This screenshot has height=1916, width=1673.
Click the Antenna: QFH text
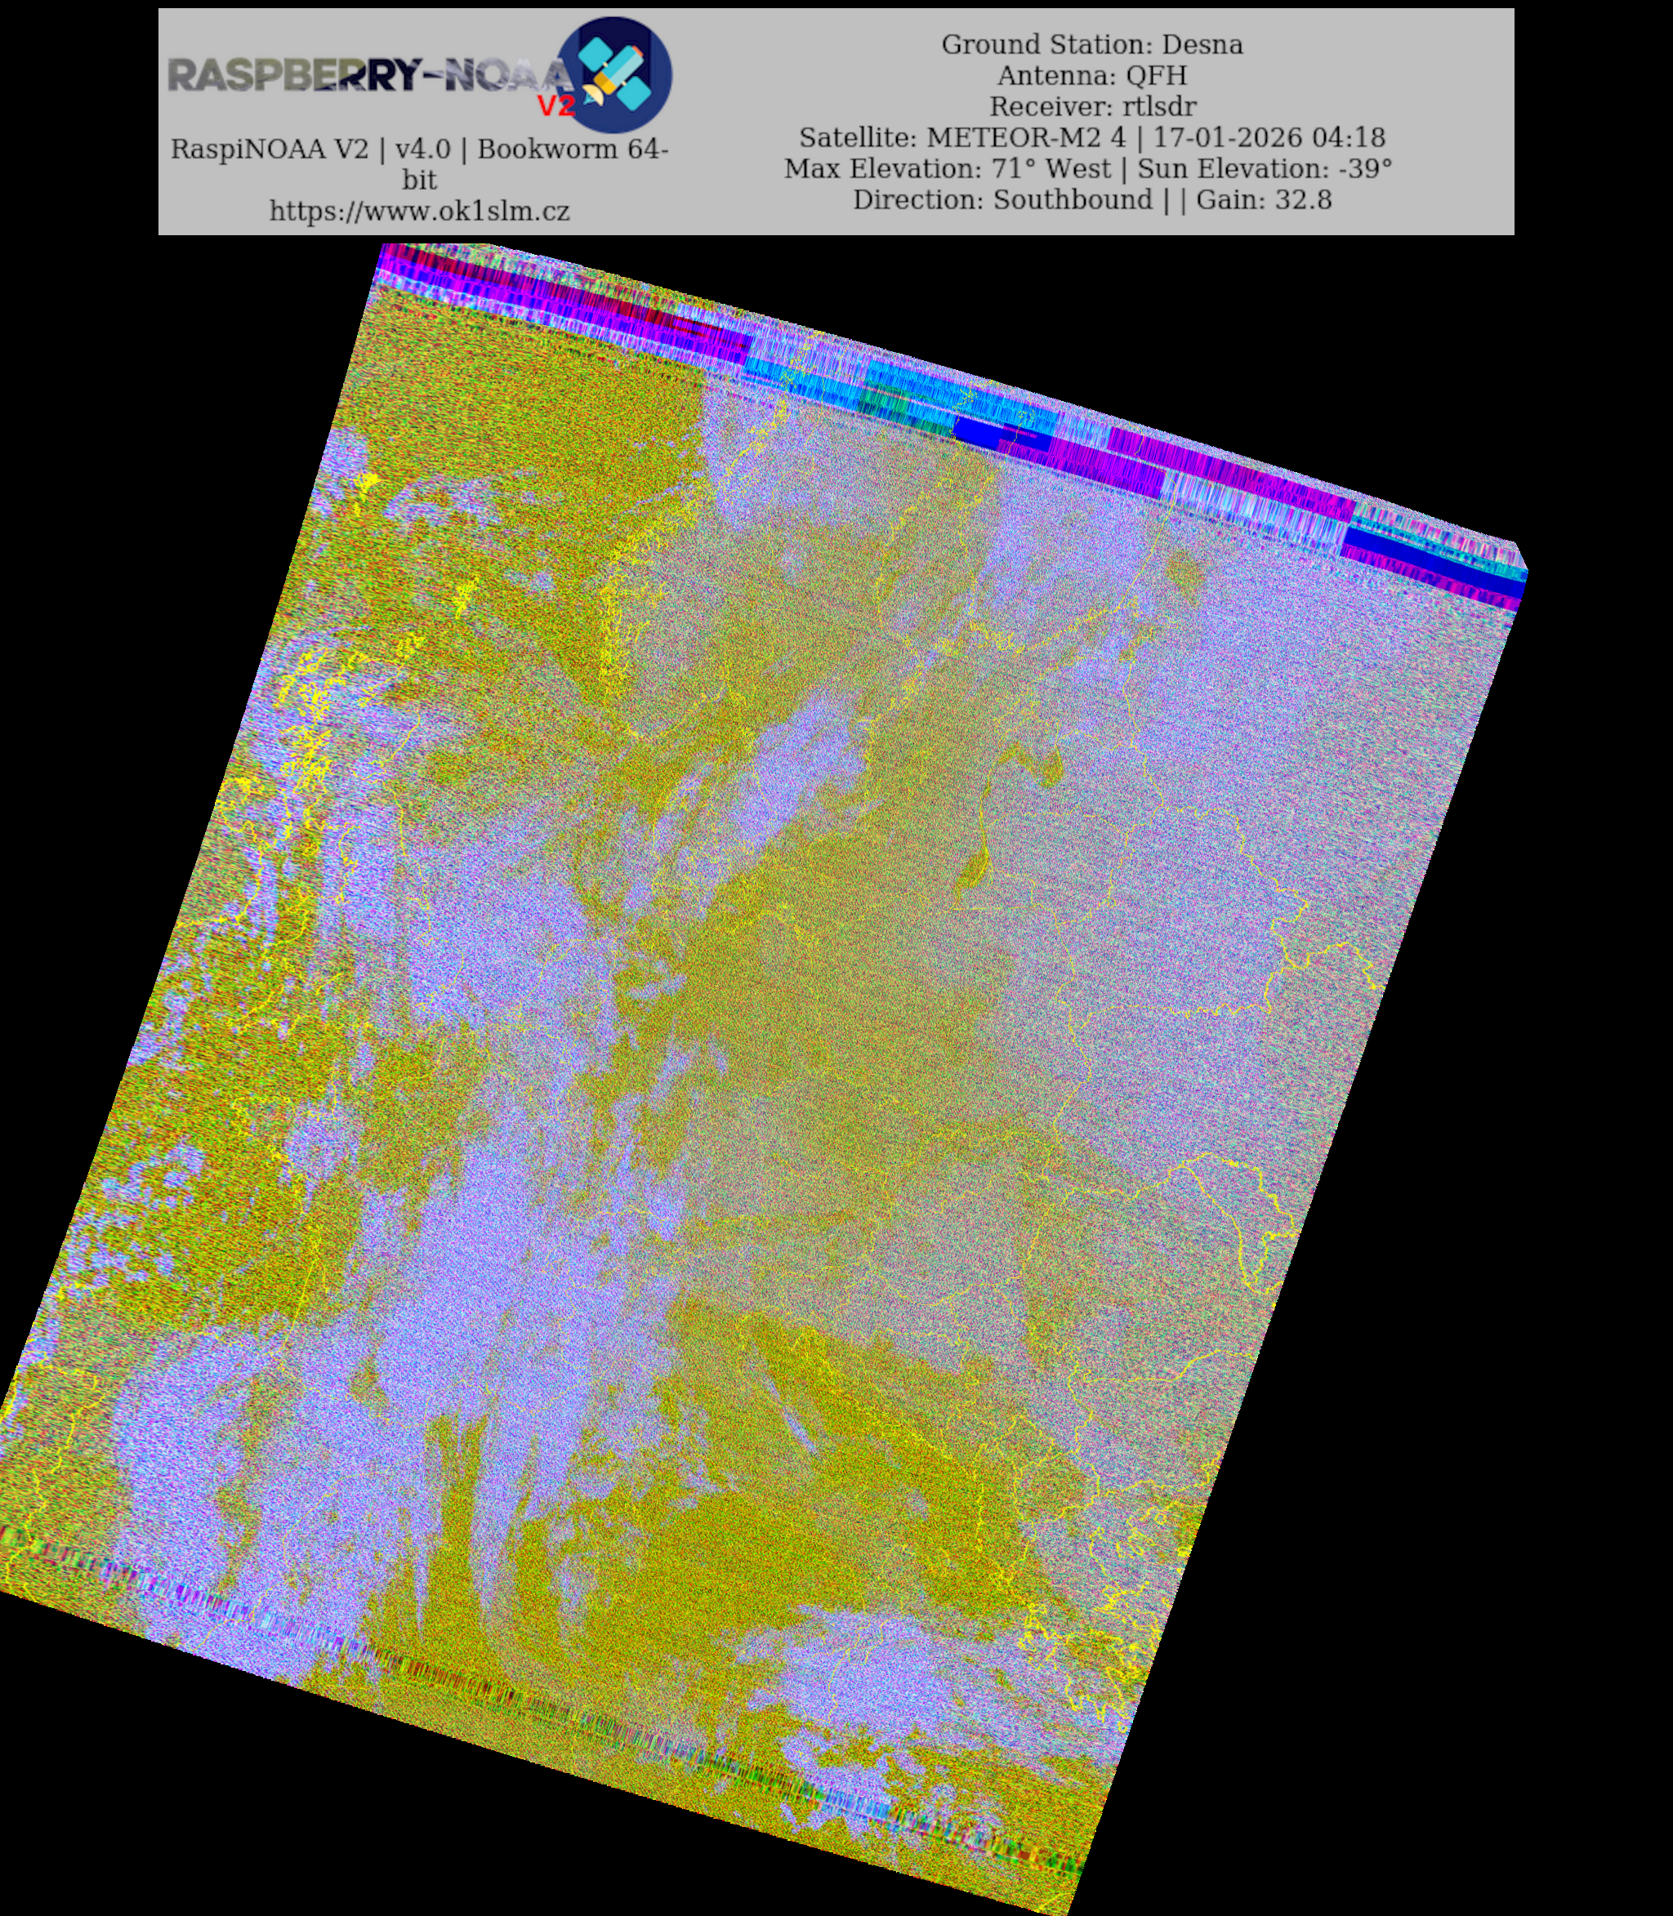pyautogui.click(x=1091, y=76)
